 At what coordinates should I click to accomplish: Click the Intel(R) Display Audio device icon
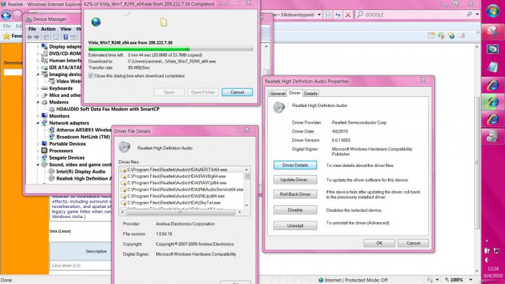point(52,172)
